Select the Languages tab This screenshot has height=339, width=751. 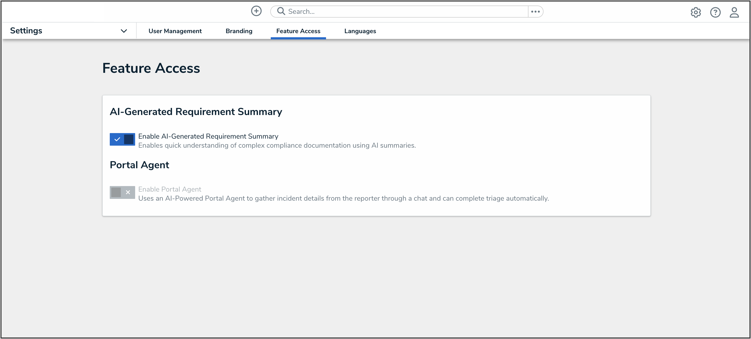tap(360, 31)
